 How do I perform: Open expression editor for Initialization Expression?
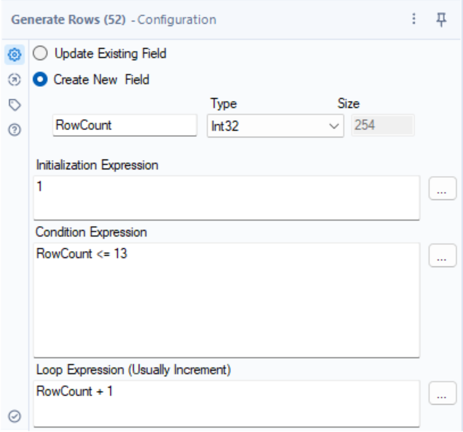coord(443,188)
